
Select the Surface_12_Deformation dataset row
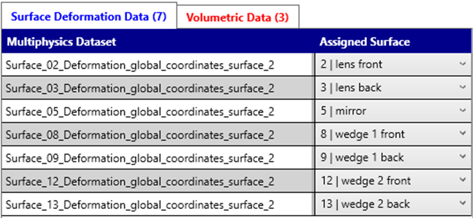pyautogui.click(x=158, y=180)
